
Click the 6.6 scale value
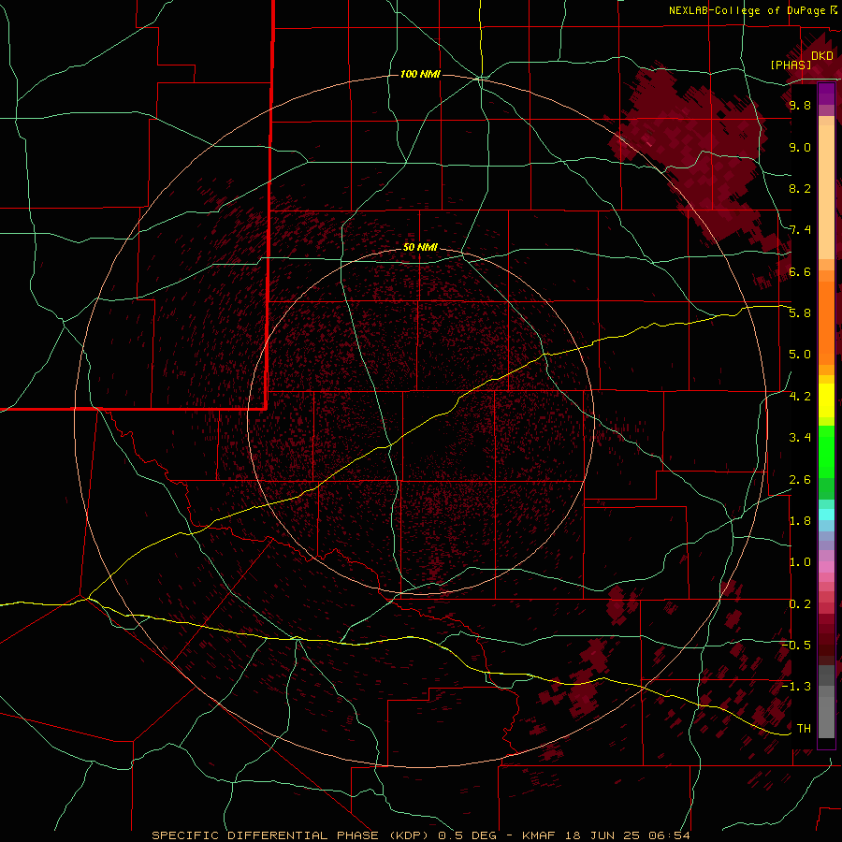[800, 271]
